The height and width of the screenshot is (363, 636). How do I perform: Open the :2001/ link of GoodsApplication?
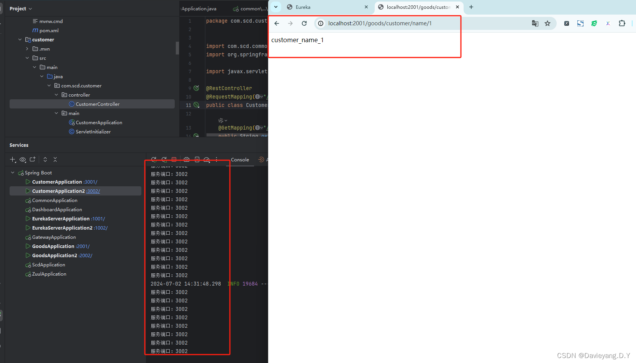[83, 246]
